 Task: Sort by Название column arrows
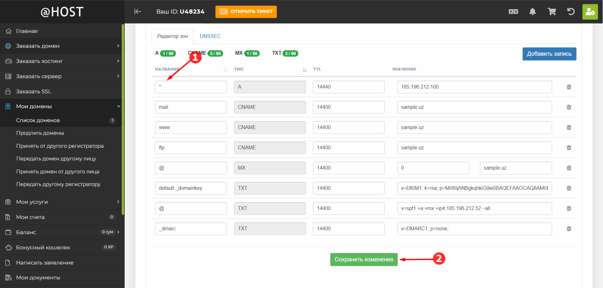(225, 70)
